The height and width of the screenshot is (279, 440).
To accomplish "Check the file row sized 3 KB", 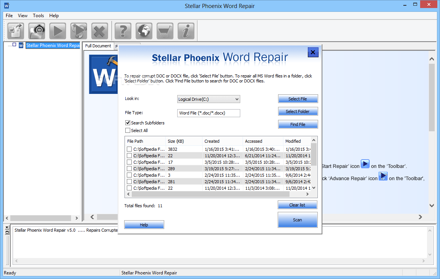I will (129, 175).
